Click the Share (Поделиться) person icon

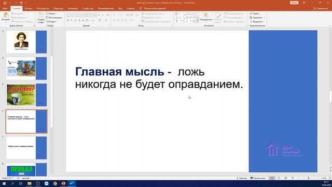[314, 8]
